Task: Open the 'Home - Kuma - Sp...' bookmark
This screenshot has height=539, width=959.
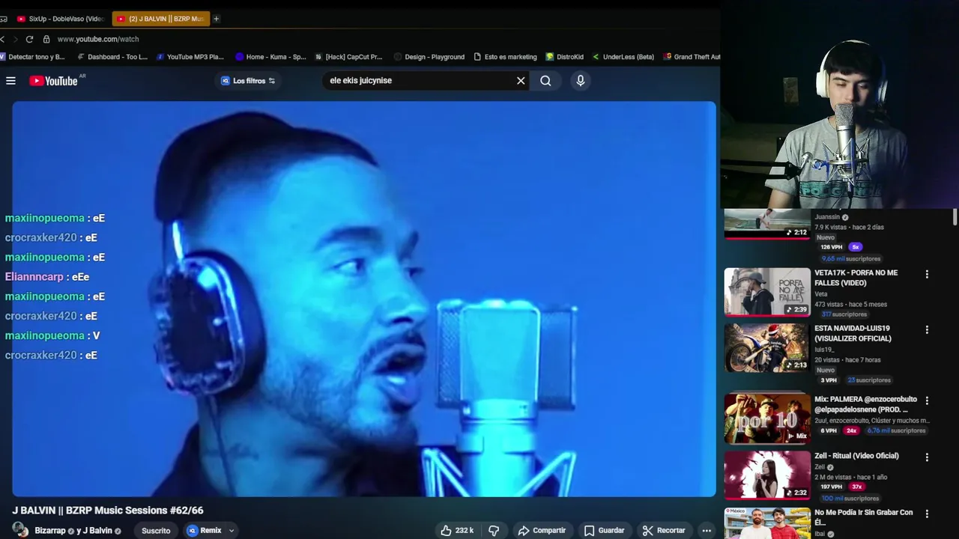Action: pyautogui.click(x=270, y=57)
